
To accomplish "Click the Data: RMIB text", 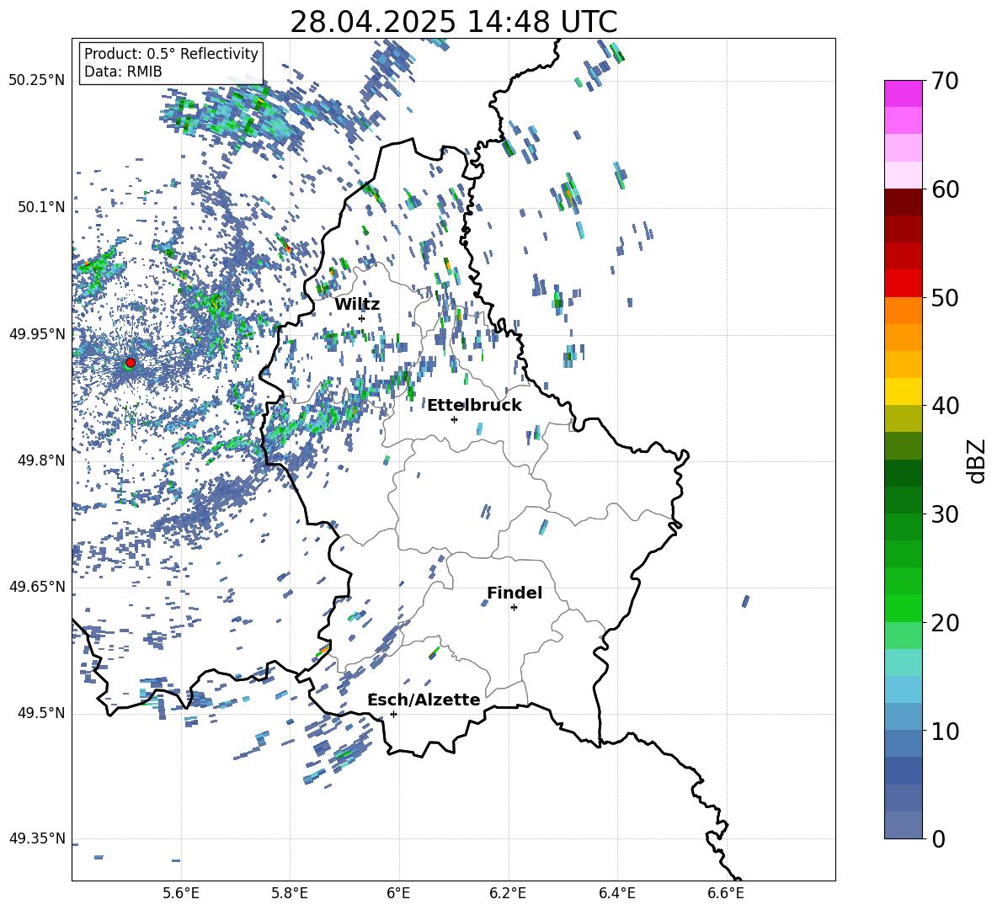I will click(123, 72).
